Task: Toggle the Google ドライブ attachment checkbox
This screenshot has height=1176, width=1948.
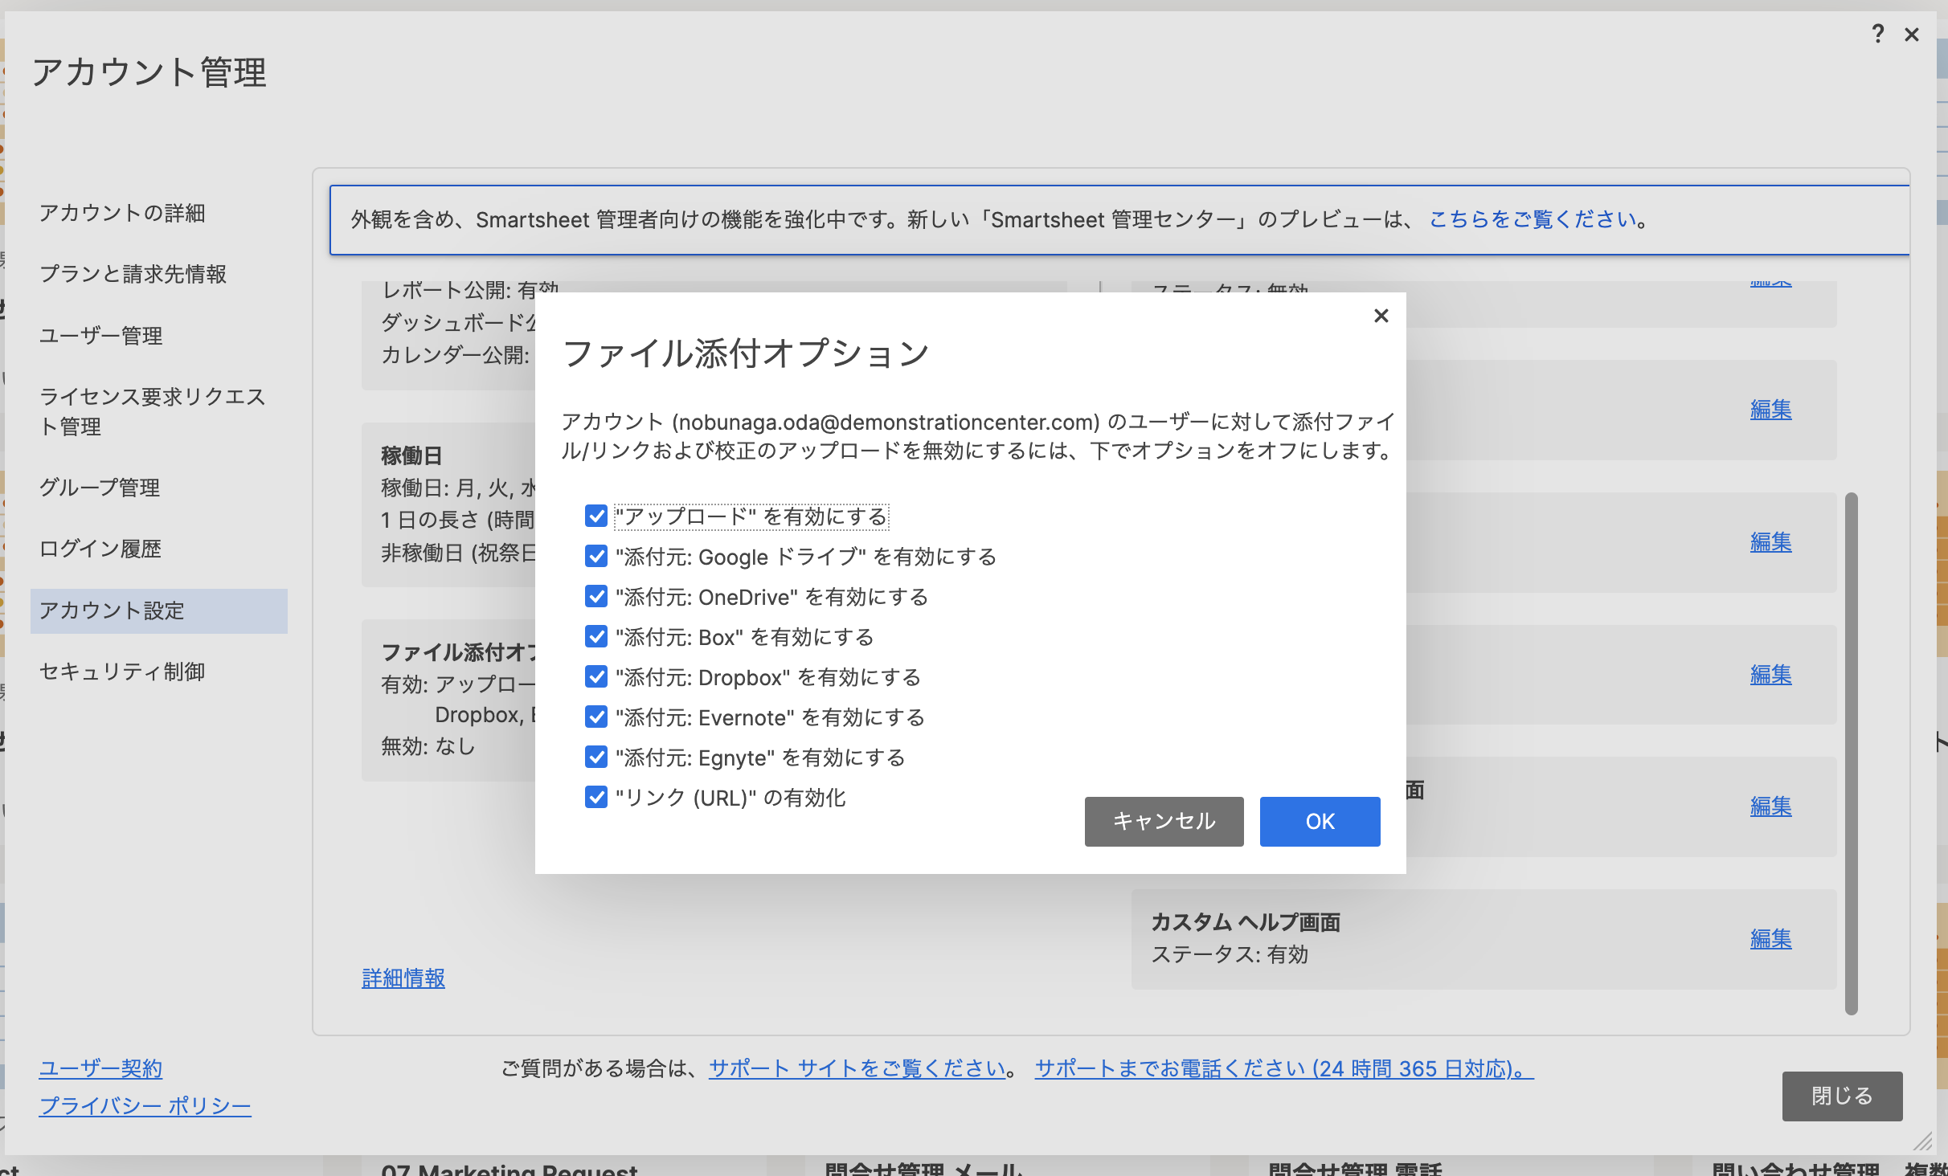Action: pyautogui.click(x=596, y=556)
